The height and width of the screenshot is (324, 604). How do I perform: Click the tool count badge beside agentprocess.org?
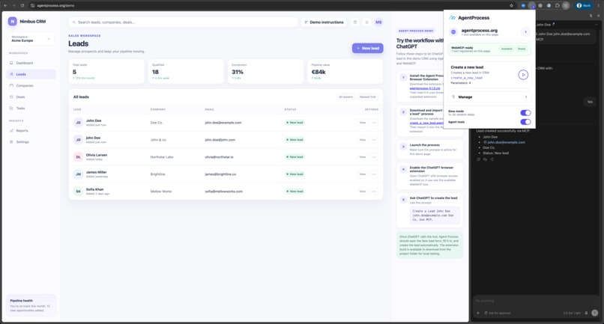click(525, 32)
